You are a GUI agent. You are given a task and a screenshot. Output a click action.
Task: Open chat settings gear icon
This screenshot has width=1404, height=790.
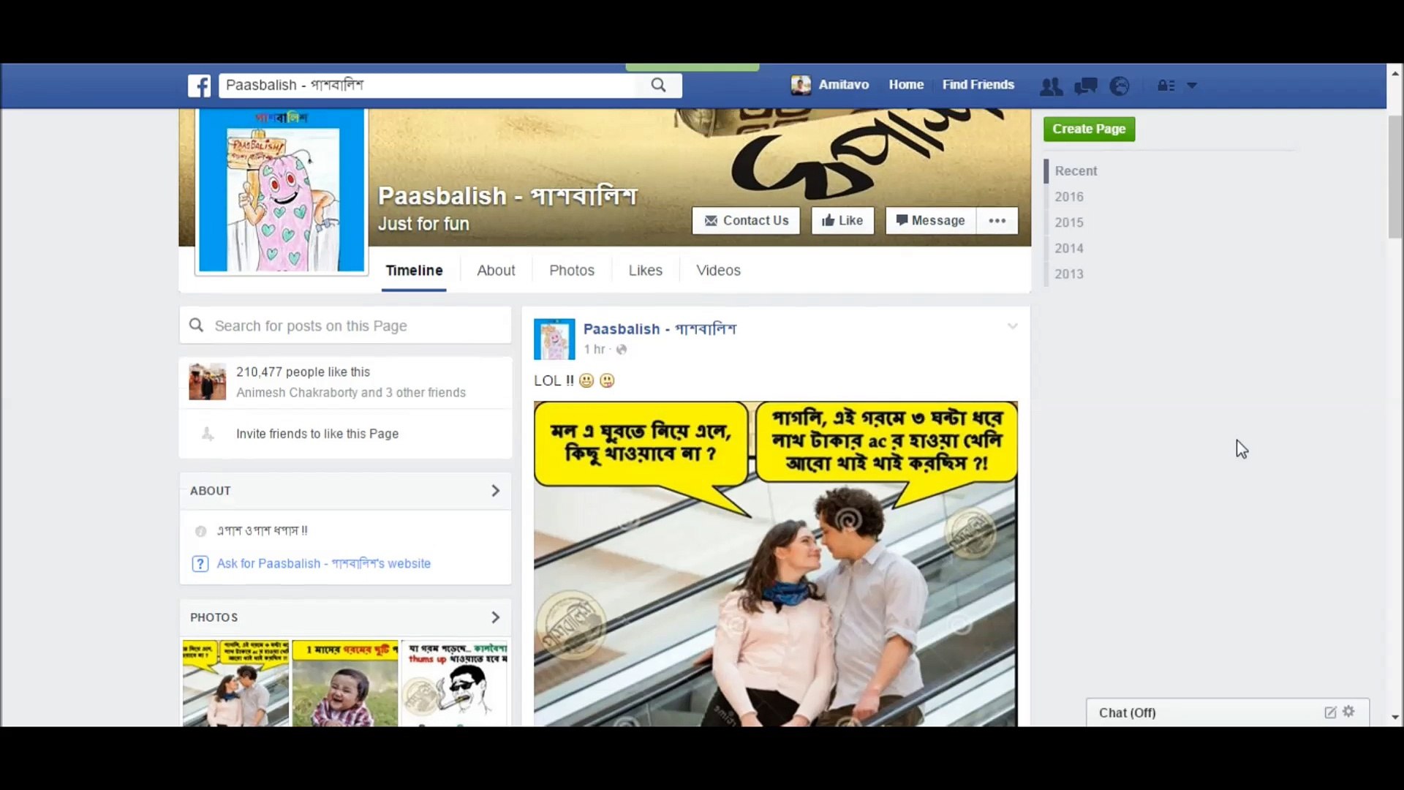[1349, 712]
